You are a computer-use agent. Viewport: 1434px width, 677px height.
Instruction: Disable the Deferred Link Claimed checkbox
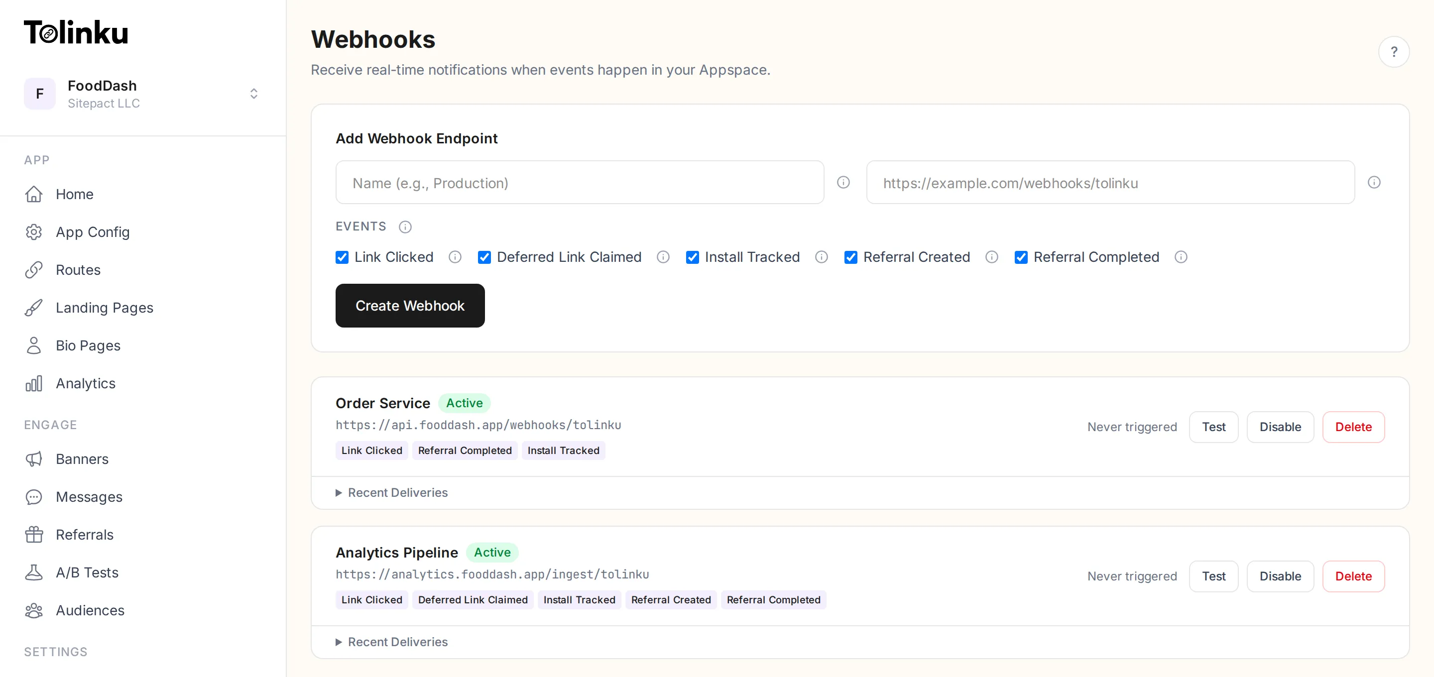(x=484, y=257)
